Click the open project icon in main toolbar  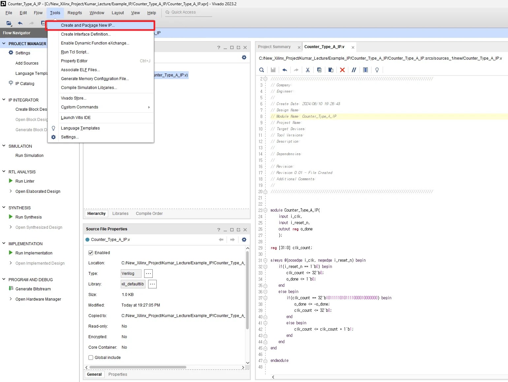(x=9, y=23)
